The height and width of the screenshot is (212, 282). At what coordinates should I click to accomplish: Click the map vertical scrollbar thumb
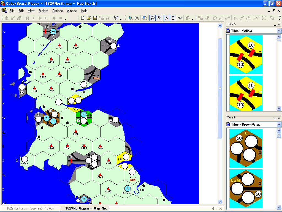click(x=220, y=88)
